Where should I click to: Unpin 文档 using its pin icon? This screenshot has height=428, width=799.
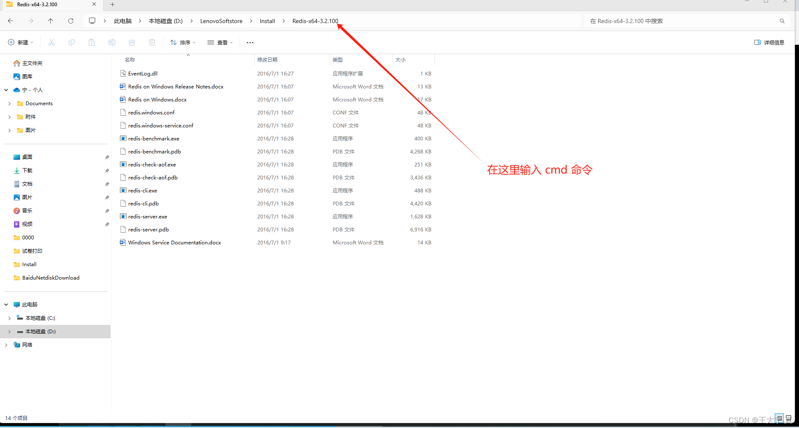click(107, 184)
